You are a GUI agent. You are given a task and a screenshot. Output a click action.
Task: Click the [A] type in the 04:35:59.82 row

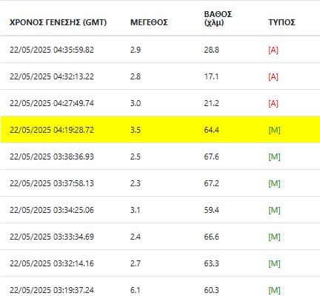click(x=273, y=50)
